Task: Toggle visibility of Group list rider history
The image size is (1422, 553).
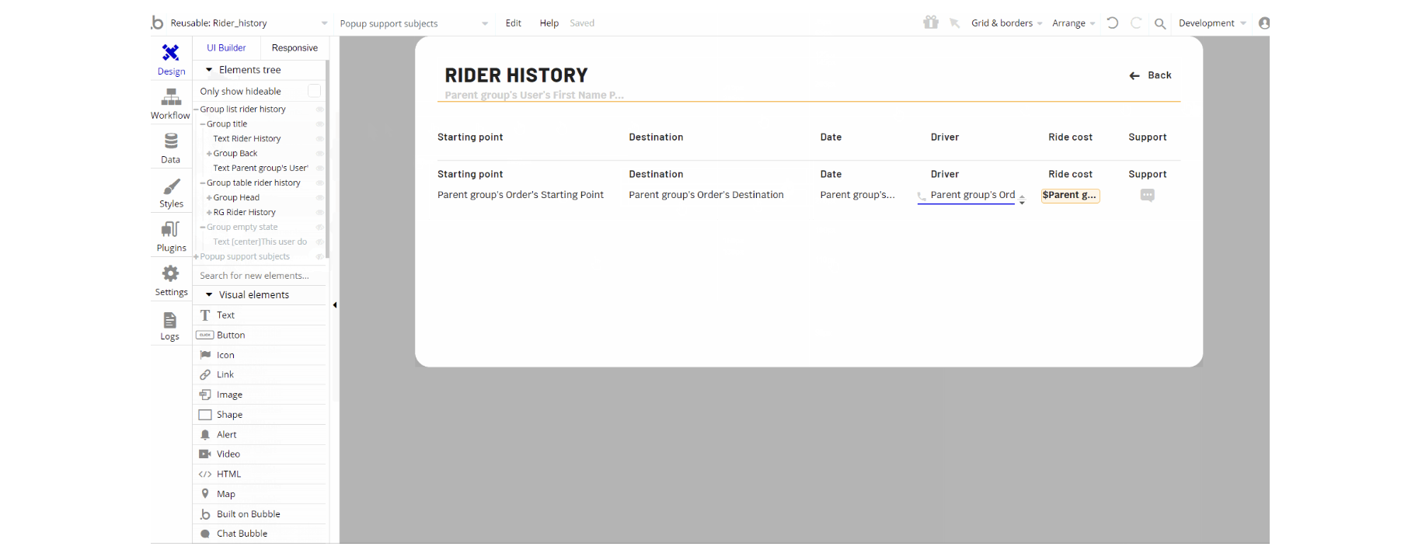Action: 319,110
